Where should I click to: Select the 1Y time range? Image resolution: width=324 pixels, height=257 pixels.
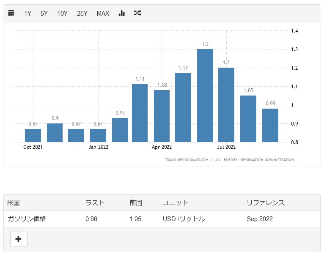27,14
